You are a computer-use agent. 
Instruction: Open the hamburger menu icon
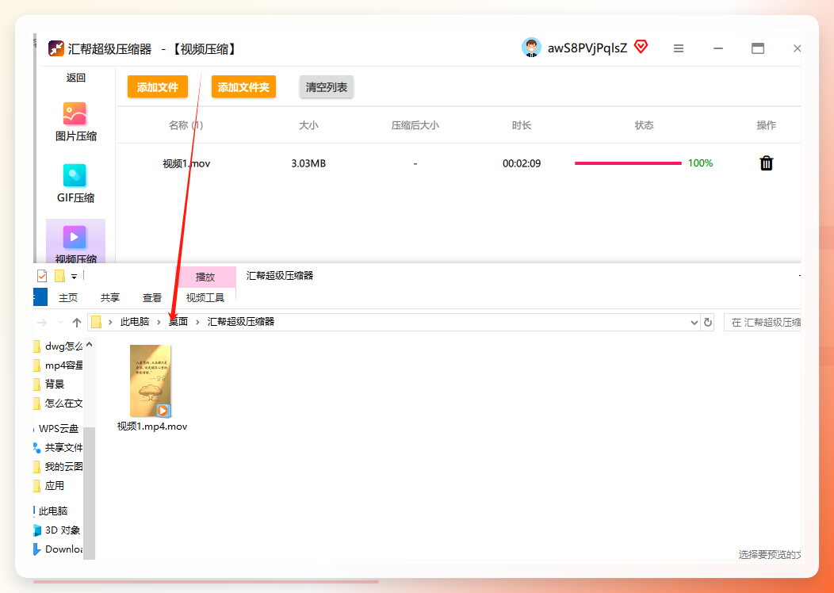[678, 48]
